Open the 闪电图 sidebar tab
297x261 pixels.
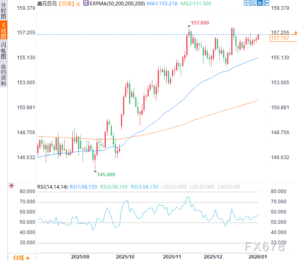point(4,50)
